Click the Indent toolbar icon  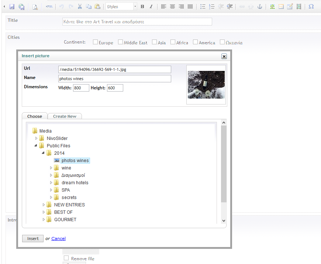click(x=230, y=7)
